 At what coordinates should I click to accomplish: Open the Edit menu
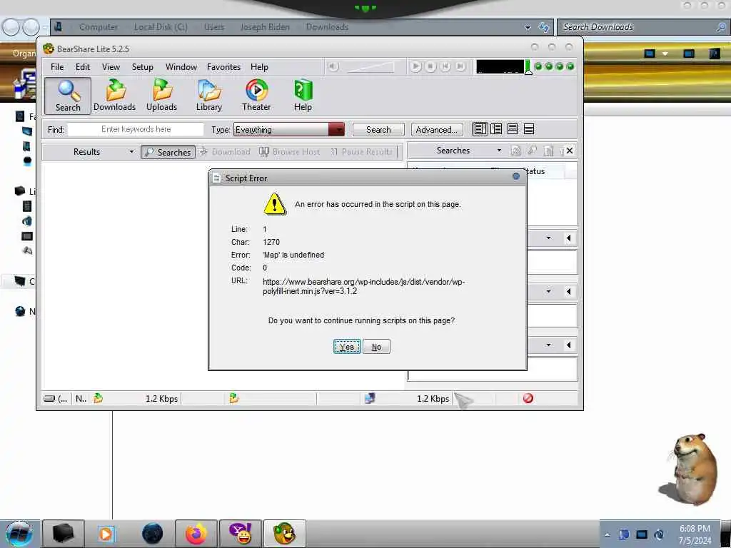coord(83,67)
